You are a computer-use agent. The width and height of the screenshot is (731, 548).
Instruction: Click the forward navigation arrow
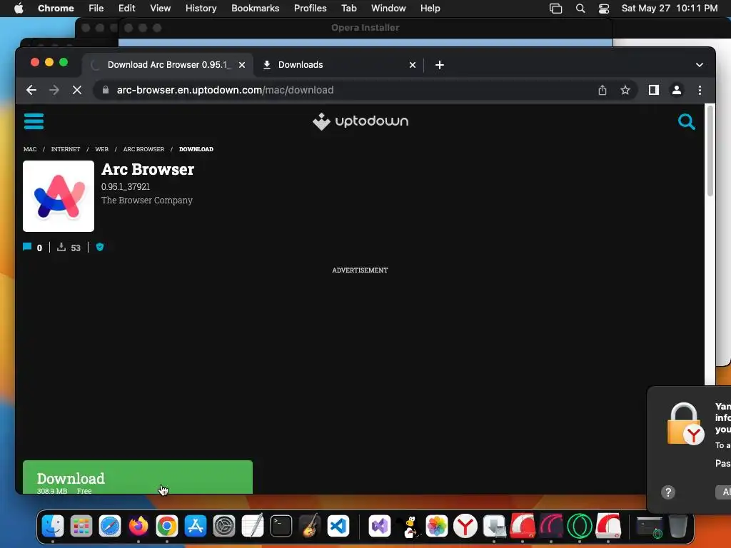54,90
